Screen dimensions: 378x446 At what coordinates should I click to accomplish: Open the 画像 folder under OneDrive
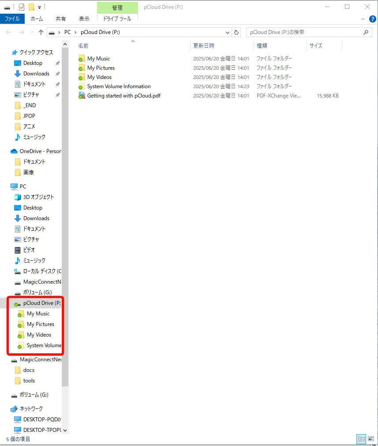pyautogui.click(x=28, y=172)
